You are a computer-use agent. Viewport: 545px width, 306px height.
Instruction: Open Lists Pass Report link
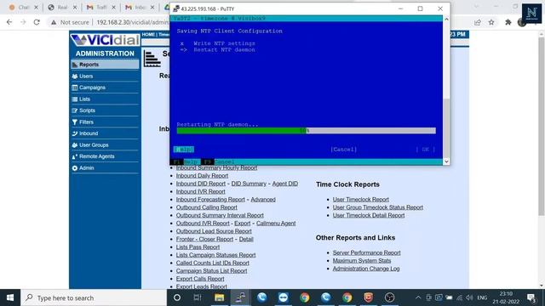point(198,247)
